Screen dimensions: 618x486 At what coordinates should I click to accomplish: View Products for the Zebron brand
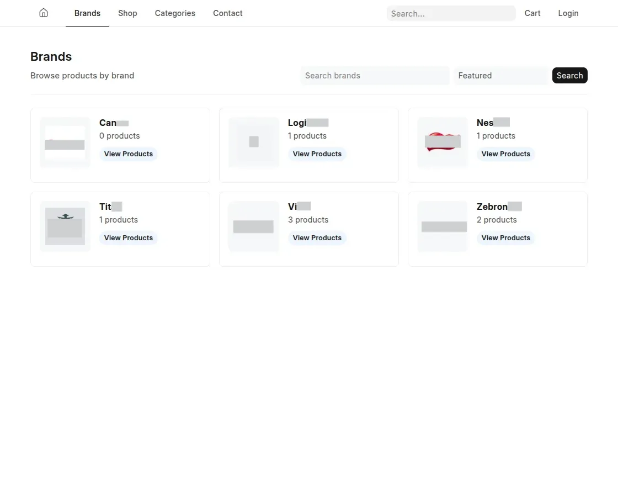click(505, 238)
